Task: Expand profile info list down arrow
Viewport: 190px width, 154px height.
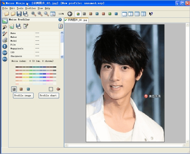Action: 62,57
